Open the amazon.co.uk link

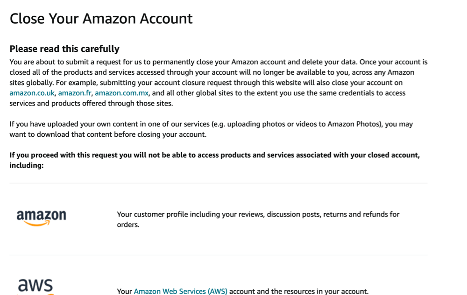coord(32,93)
